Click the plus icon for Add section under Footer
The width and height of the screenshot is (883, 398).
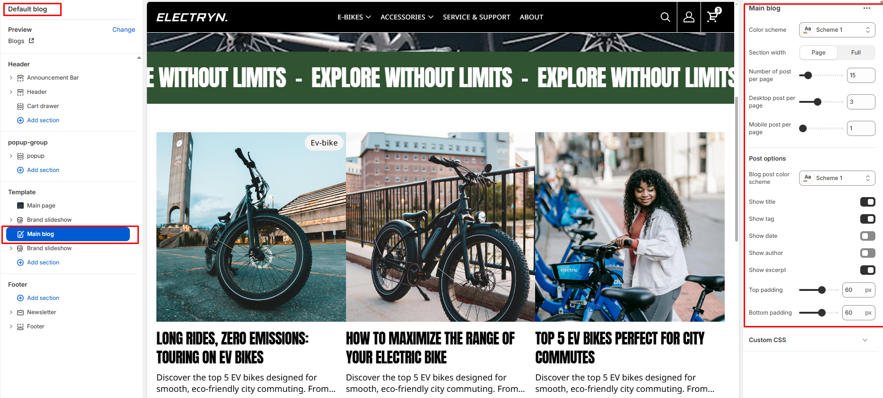[20, 298]
